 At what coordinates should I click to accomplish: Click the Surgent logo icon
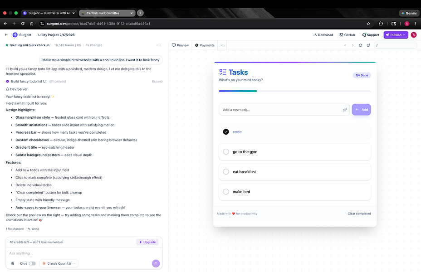[15, 35]
